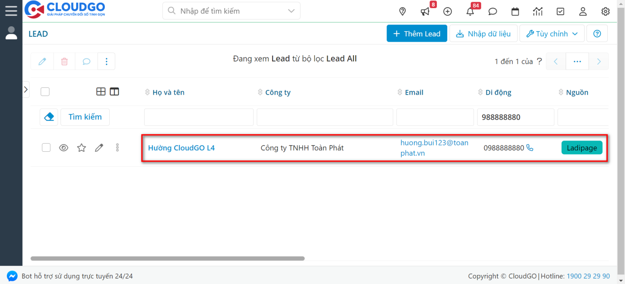
Task: Check the Hường CloudGO L4 row checkbox
Action: [46, 148]
